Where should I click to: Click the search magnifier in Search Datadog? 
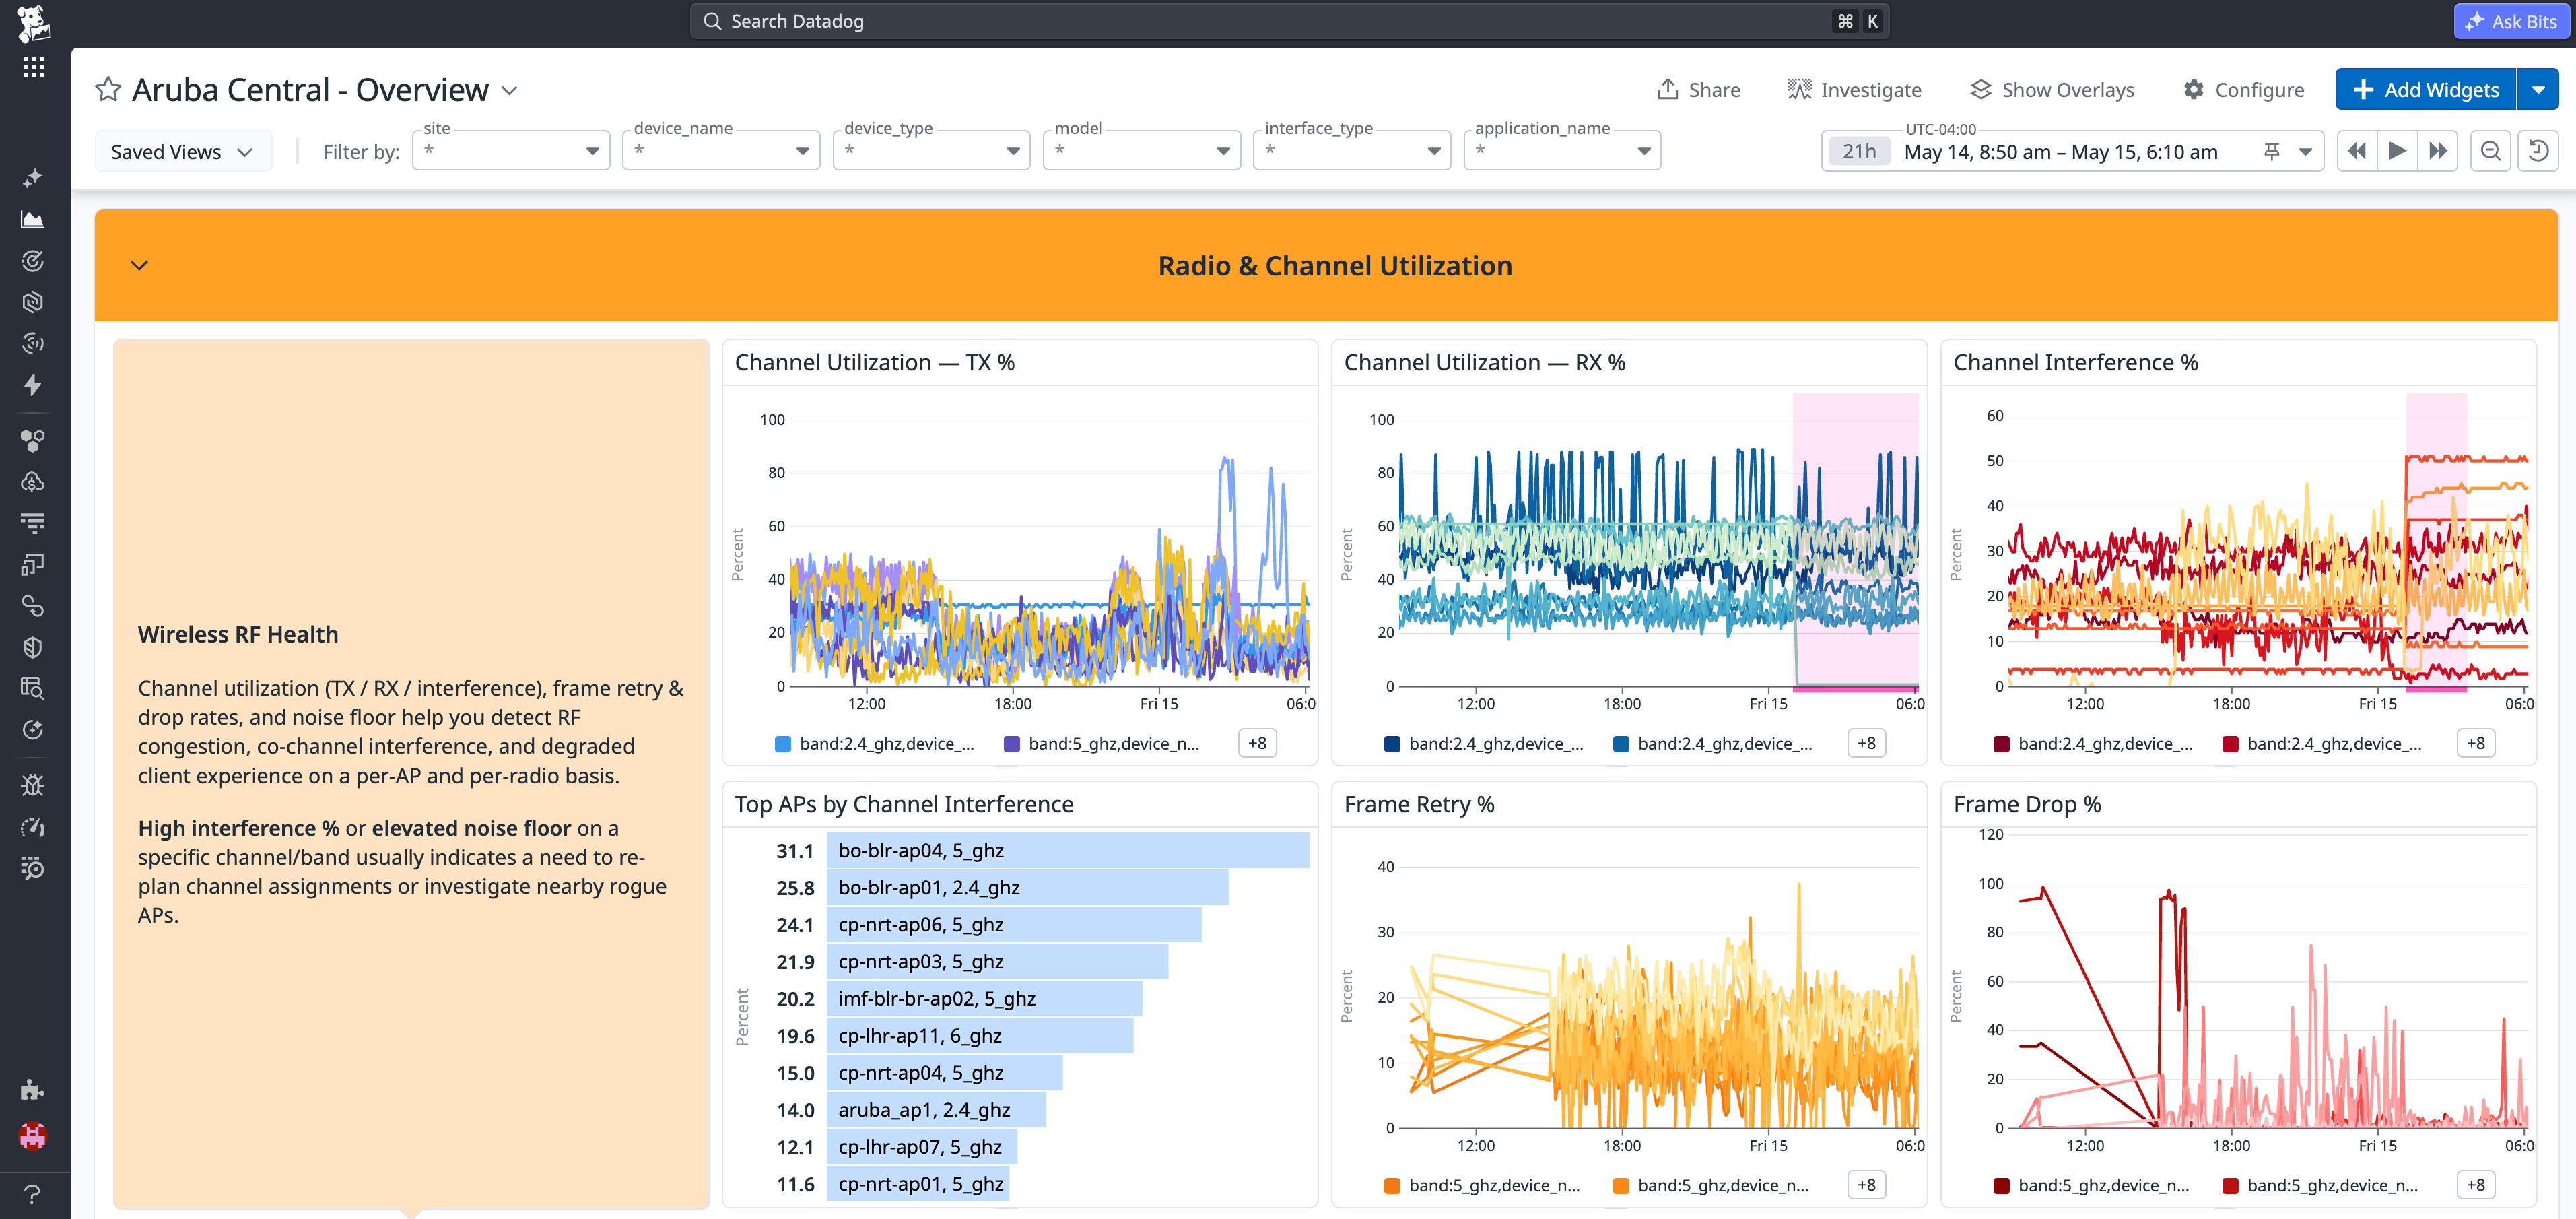pos(712,21)
